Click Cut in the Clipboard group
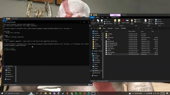 click(x=106, y=20)
